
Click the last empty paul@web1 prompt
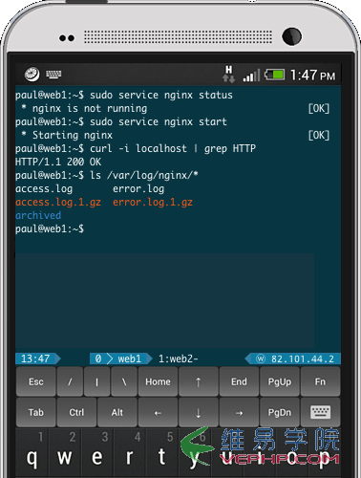click(50, 228)
